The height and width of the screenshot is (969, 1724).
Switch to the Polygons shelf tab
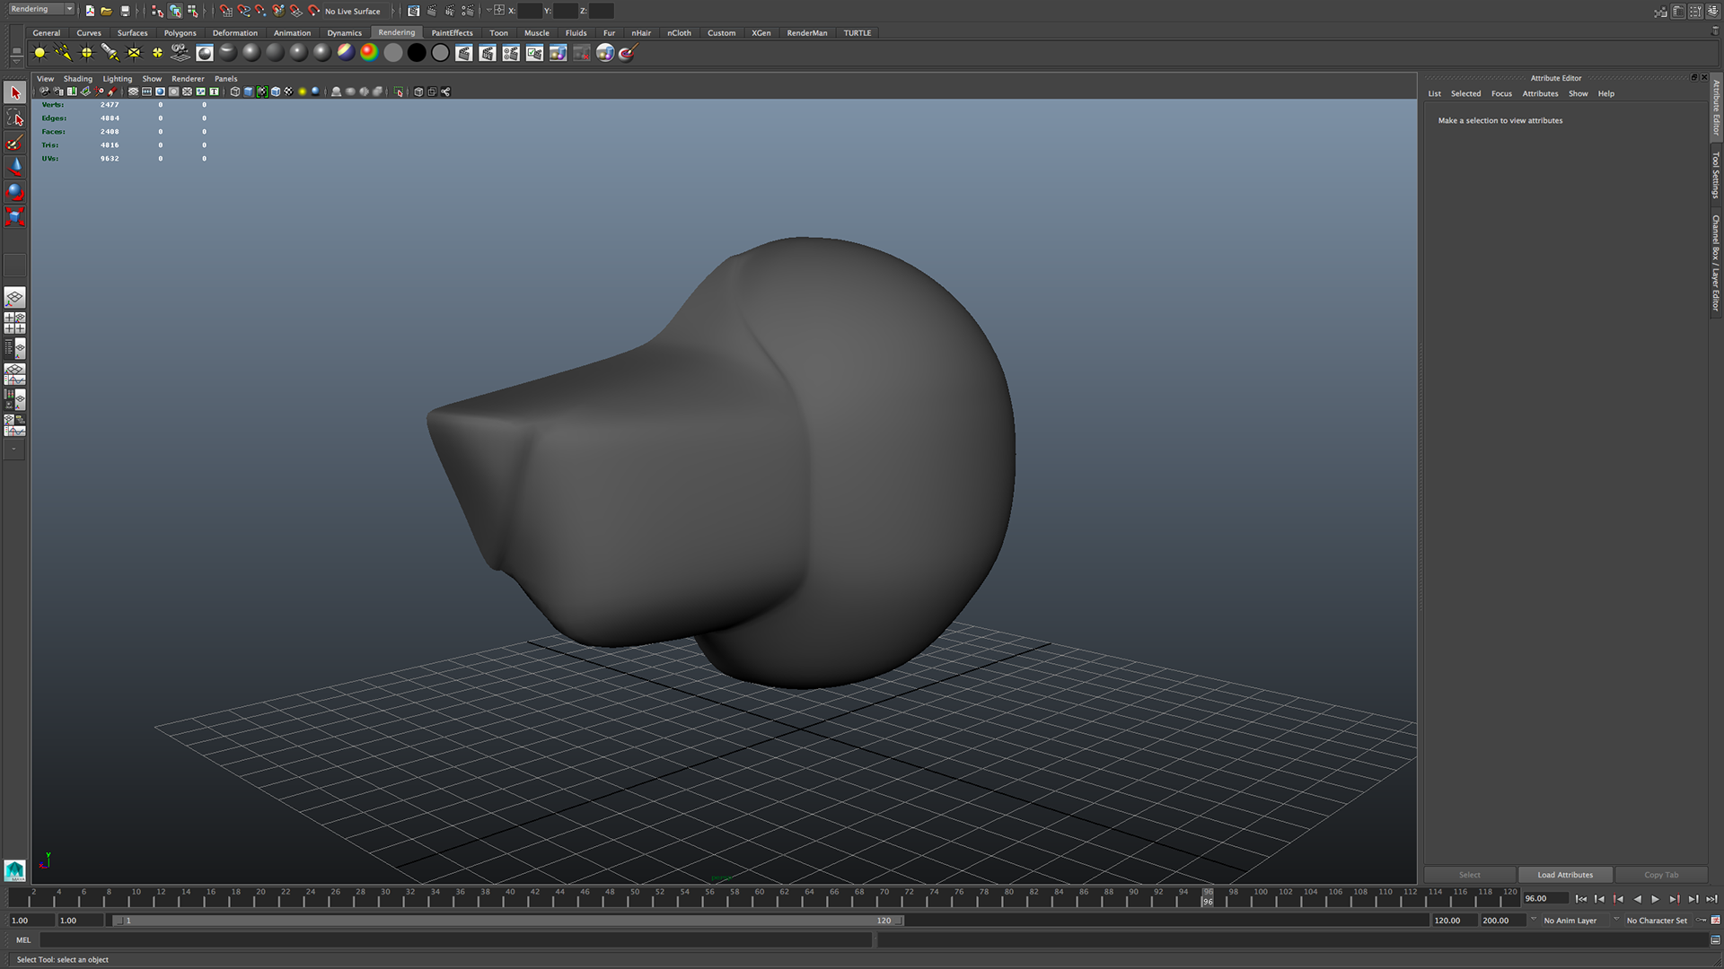tap(180, 33)
